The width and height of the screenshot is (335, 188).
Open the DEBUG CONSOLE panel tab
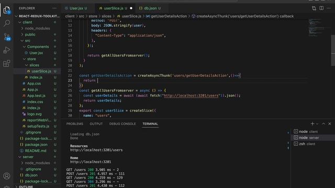pos(122,124)
